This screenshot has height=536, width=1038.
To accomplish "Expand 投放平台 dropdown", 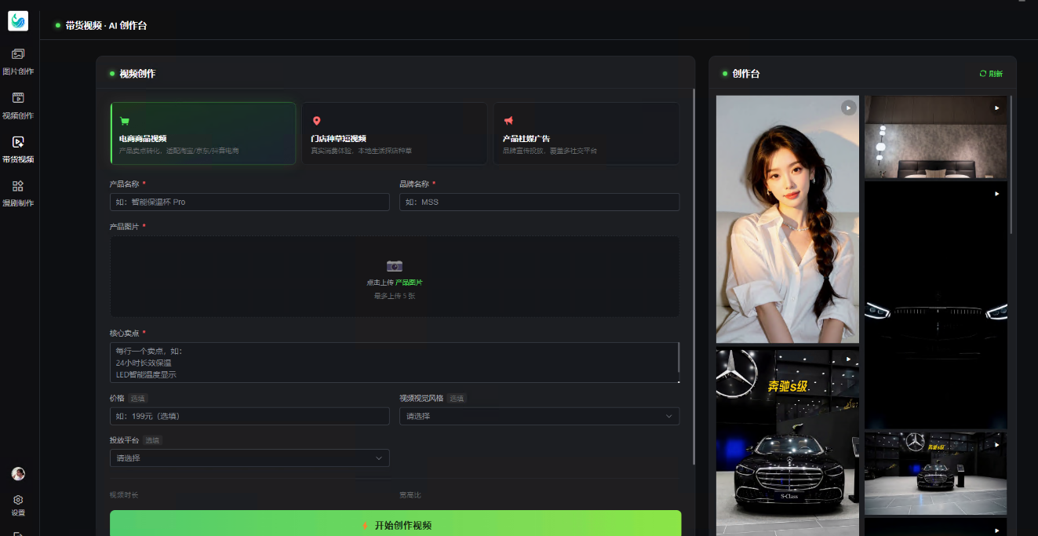I will tap(249, 458).
